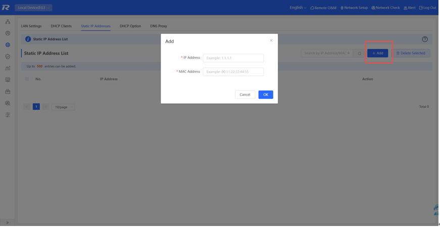Click the sliders settings icon in sidebar
Viewport: 440px width, 227px height.
[8, 115]
